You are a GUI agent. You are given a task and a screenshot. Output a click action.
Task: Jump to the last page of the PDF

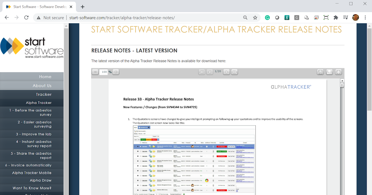pos(234,72)
